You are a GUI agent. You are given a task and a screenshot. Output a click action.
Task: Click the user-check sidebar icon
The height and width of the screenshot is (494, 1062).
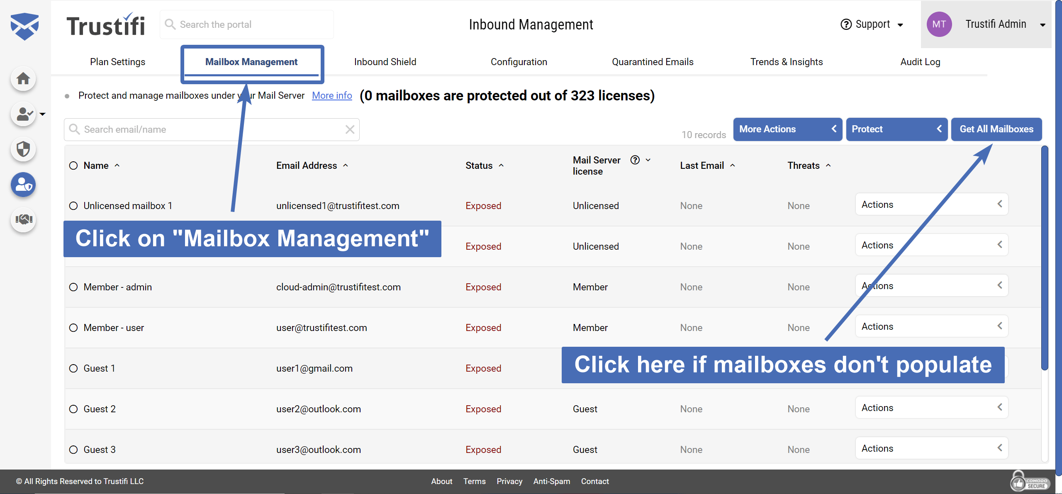(x=23, y=114)
